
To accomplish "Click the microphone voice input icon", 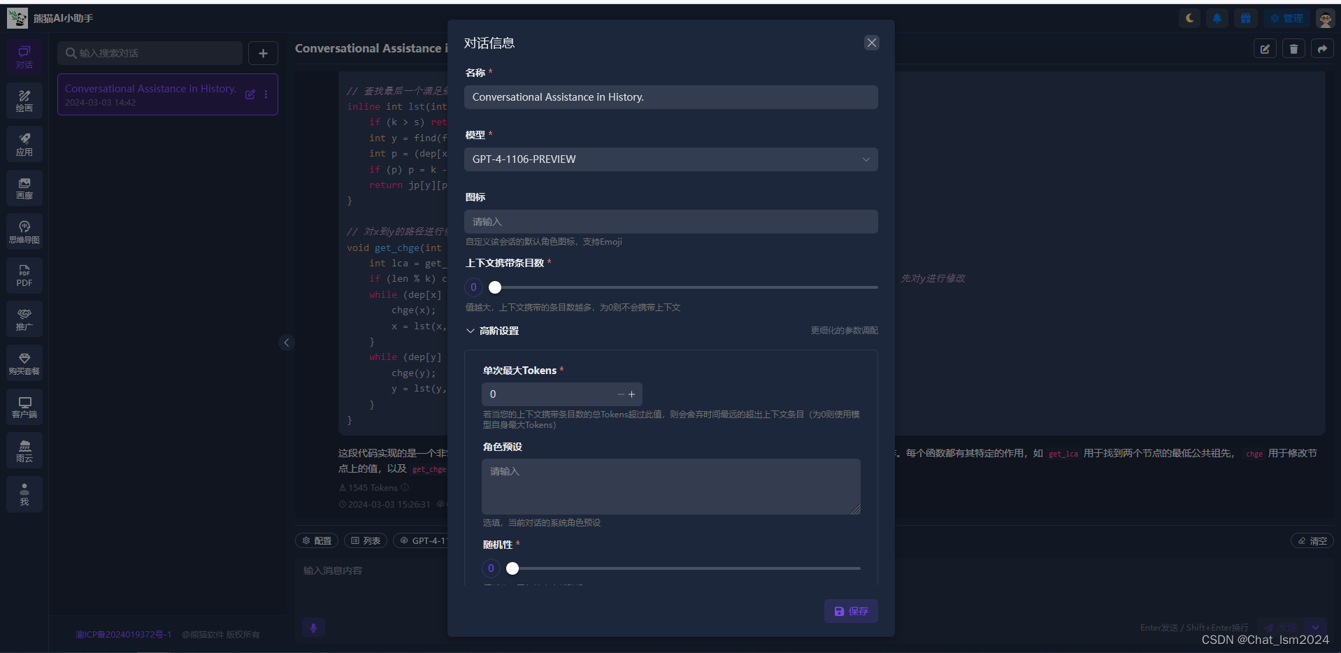I will pyautogui.click(x=313, y=627).
